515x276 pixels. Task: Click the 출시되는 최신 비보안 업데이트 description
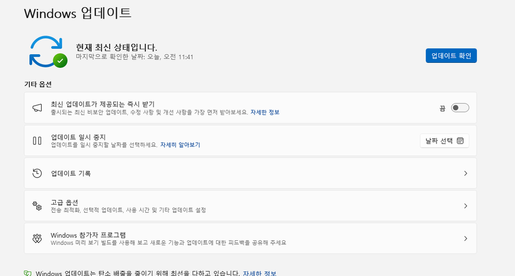click(x=149, y=112)
